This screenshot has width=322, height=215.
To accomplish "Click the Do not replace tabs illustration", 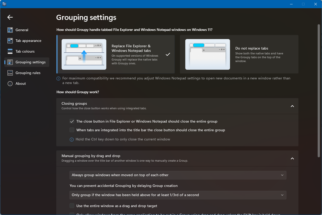I will 208,54.
